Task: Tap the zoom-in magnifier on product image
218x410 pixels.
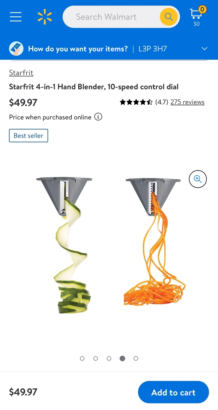Action: coord(198,179)
